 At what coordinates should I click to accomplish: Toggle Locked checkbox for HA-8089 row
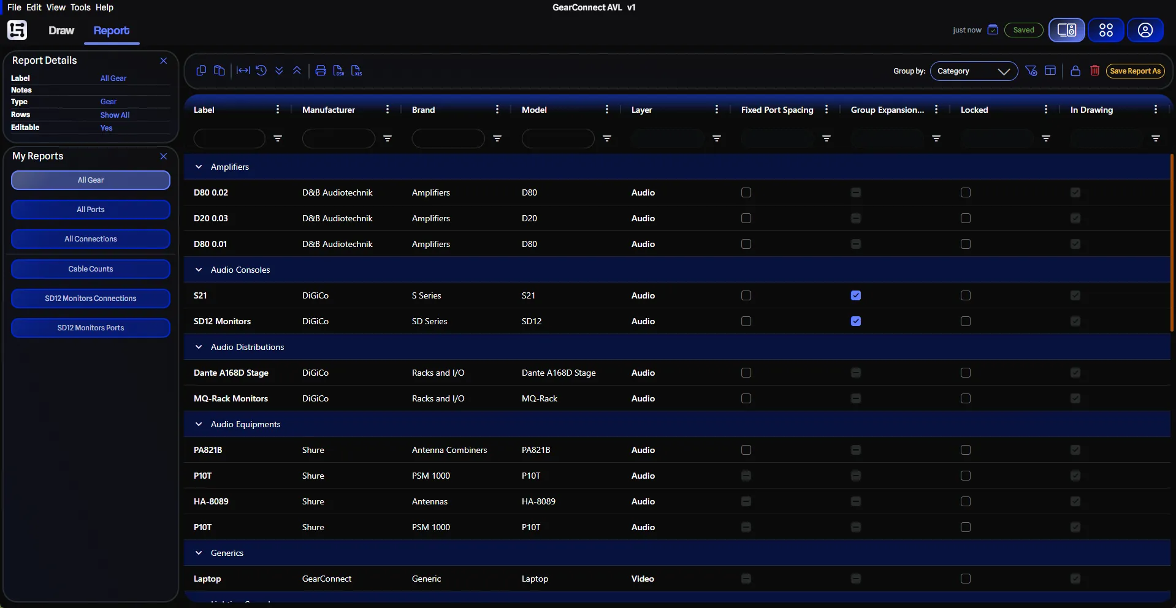[x=966, y=501]
